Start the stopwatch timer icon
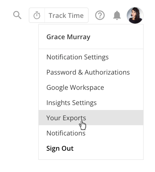The width and height of the screenshot is (155, 172). point(37,15)
